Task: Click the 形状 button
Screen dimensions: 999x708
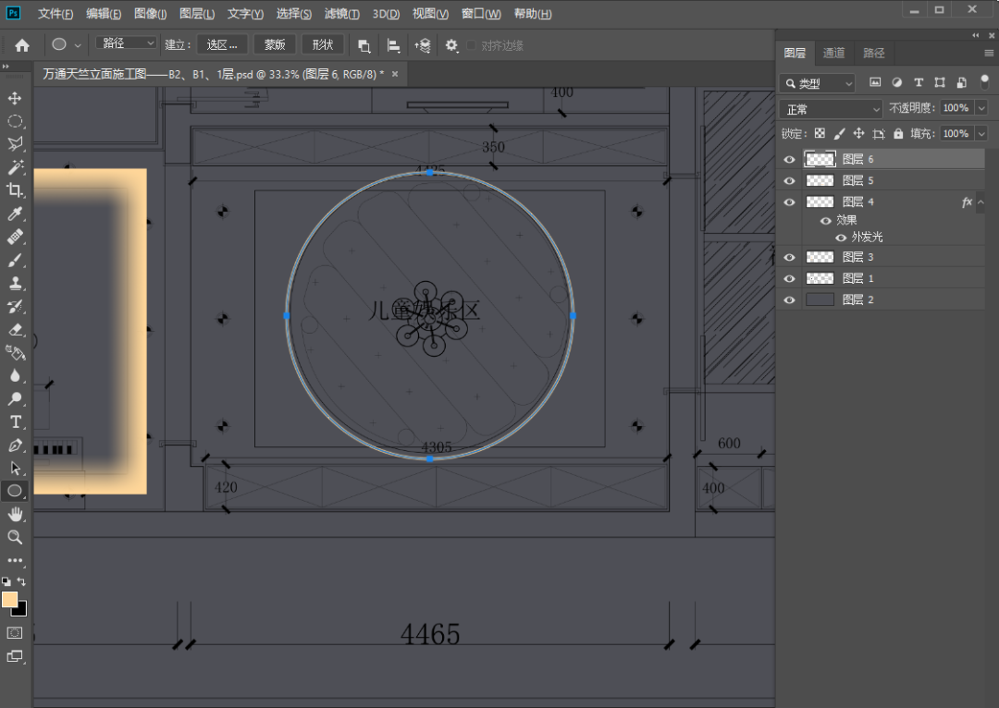Action: (323, 44)
